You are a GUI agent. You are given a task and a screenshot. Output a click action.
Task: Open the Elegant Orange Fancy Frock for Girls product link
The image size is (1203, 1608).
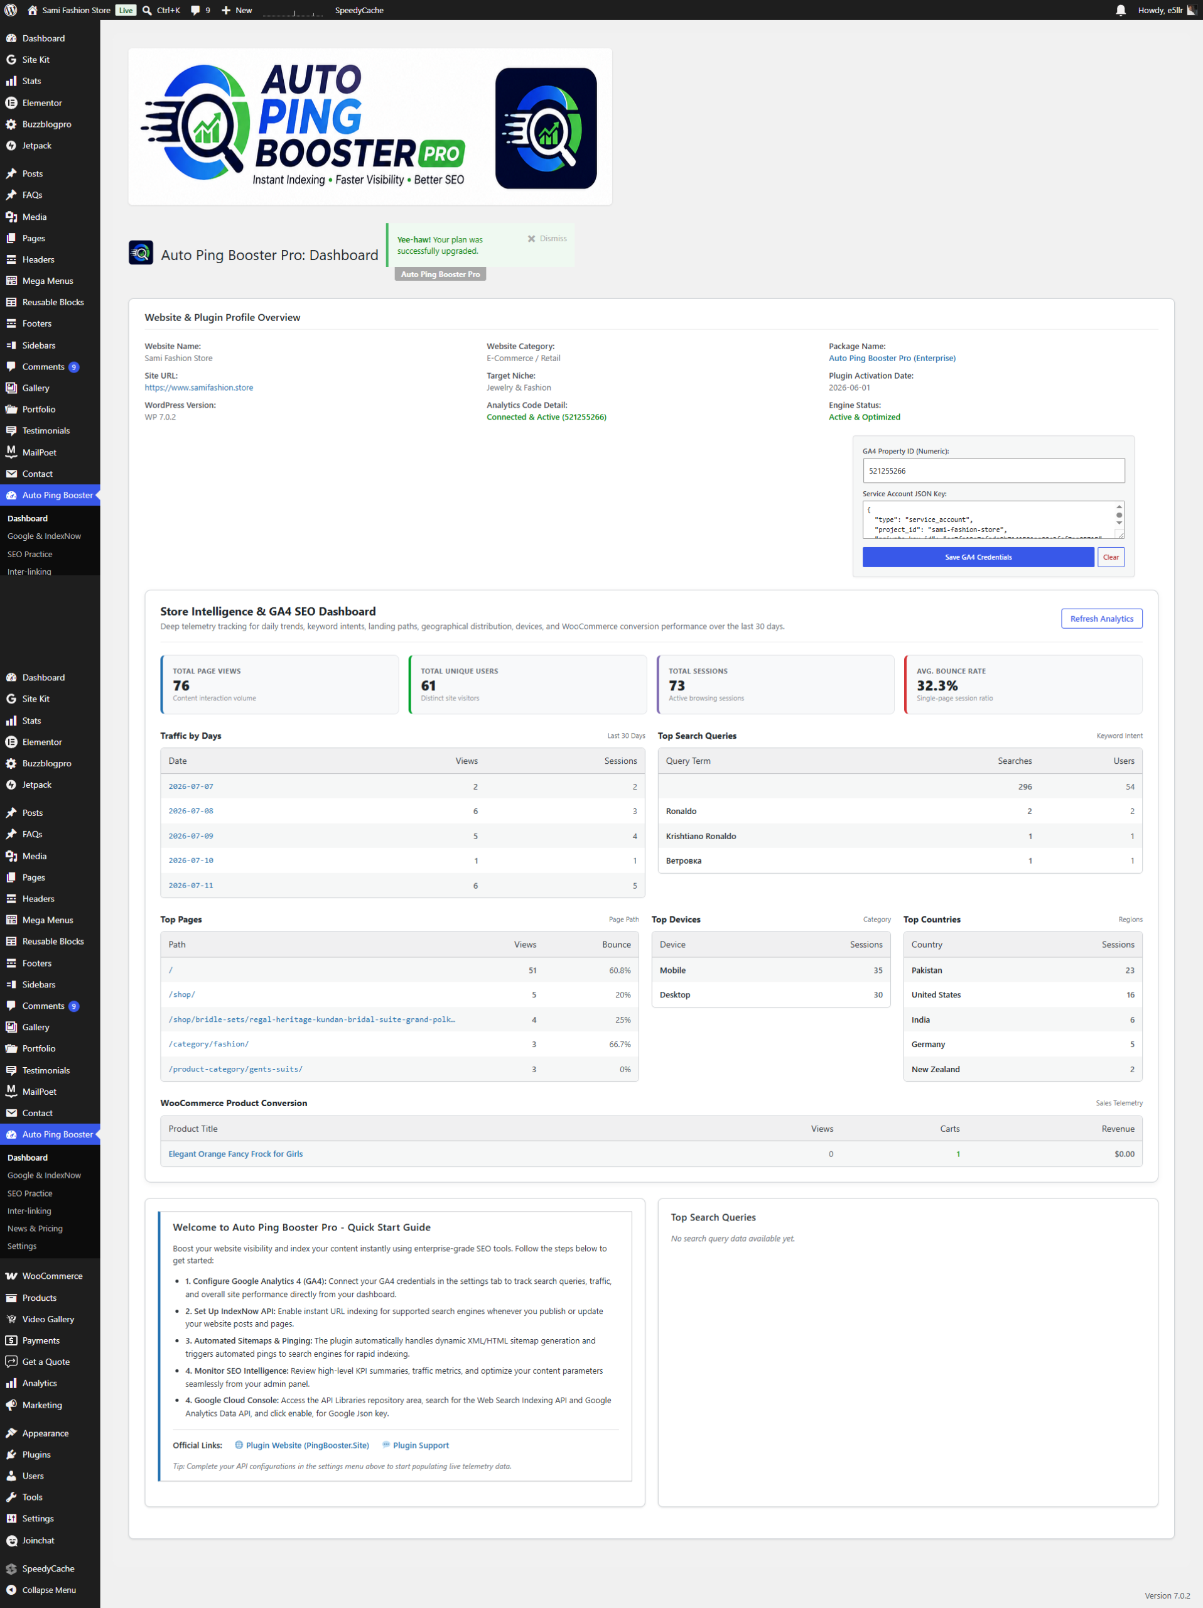click(235, 1154)
